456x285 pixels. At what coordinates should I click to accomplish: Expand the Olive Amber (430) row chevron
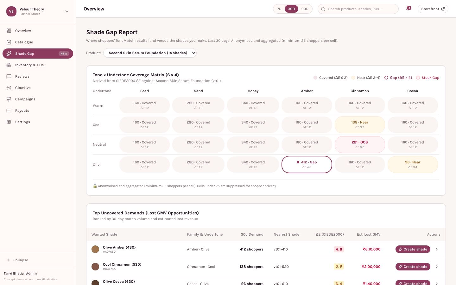[437, 249]
